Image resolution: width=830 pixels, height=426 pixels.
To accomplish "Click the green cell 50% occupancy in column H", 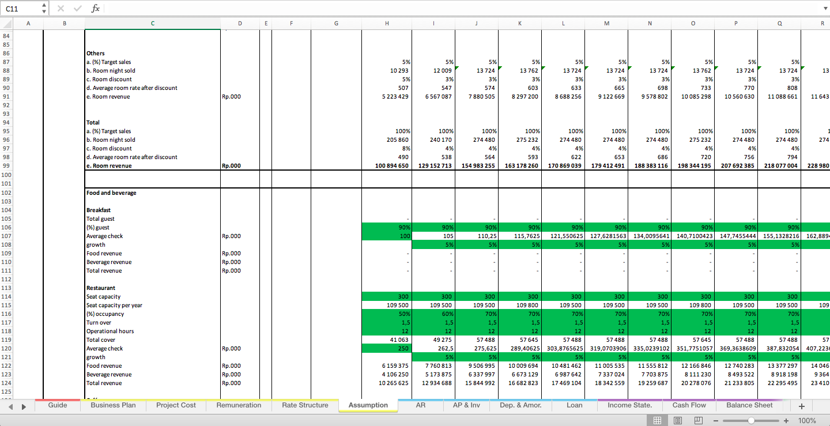I will click(x=387, y=314).
